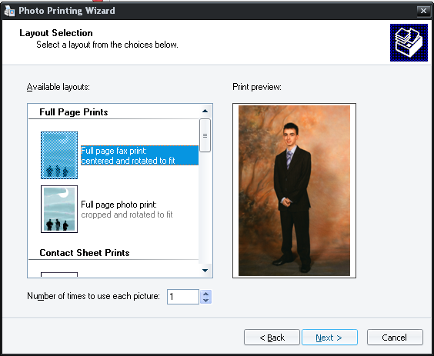
Task: Cancel the Photo Printing Wizard
Action: pos(395,338)
